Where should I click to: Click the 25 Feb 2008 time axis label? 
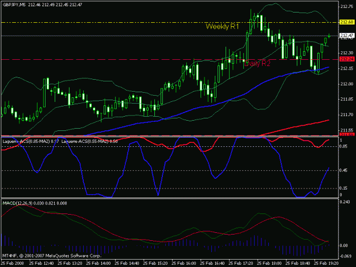pos(12,264)
